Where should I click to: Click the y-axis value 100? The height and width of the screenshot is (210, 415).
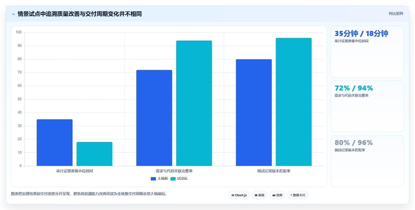click(19, 32)
